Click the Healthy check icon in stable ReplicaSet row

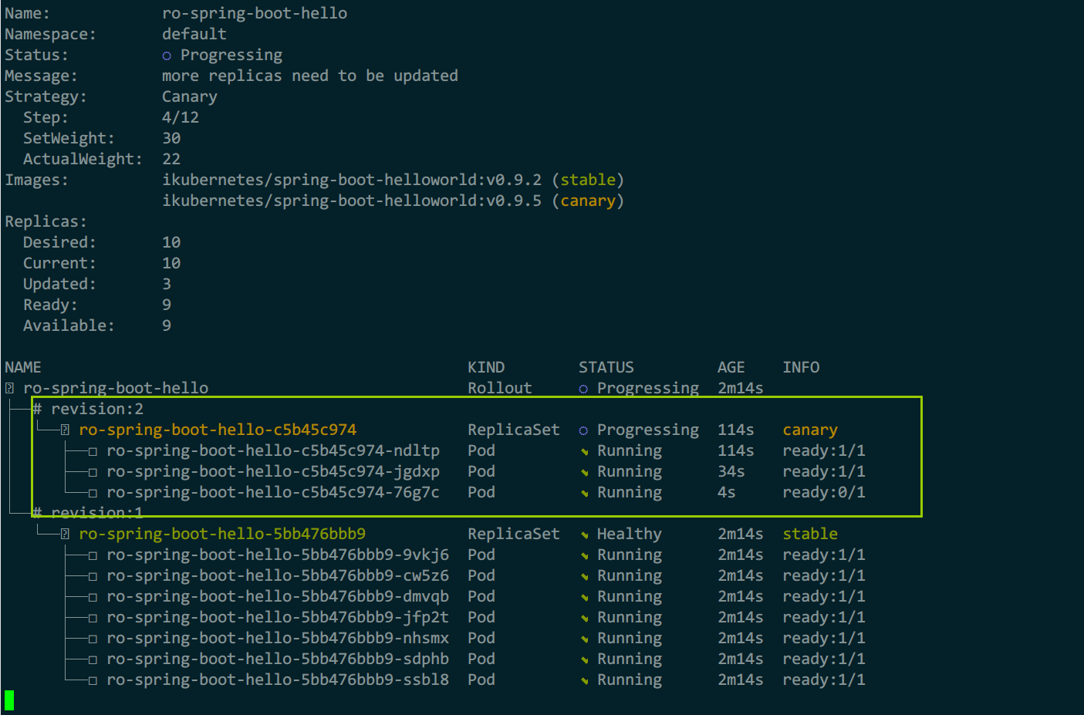click(x=584, y=535)
